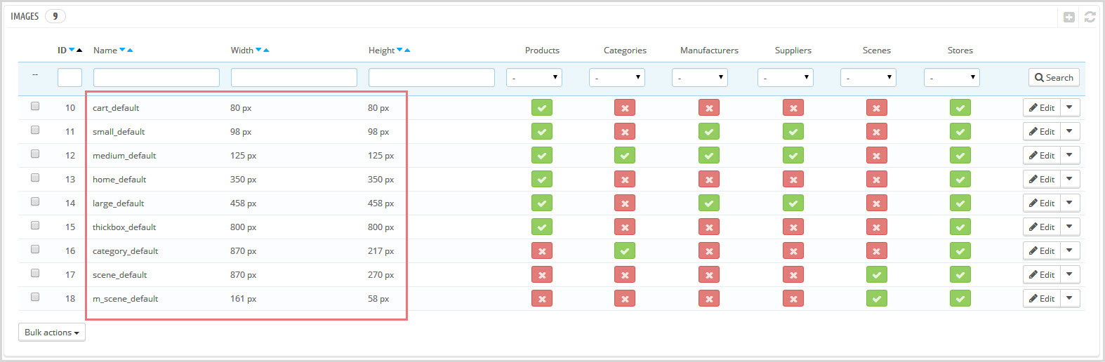Toggle Categories red cross for small_default
1105x362 pixels.
[625, 131]
